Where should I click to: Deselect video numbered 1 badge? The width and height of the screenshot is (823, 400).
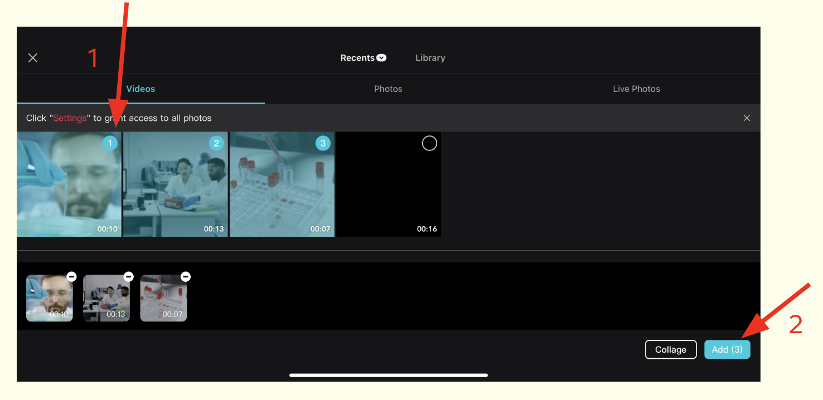tap(110, 144)
